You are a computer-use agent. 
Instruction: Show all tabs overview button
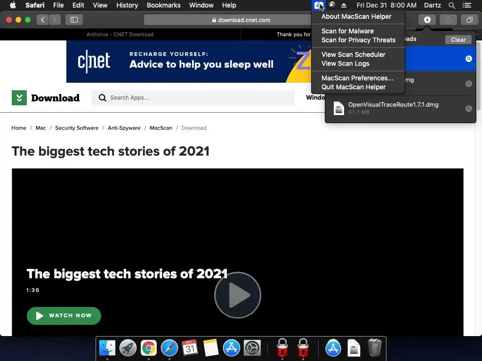click(x=469, y=20)
